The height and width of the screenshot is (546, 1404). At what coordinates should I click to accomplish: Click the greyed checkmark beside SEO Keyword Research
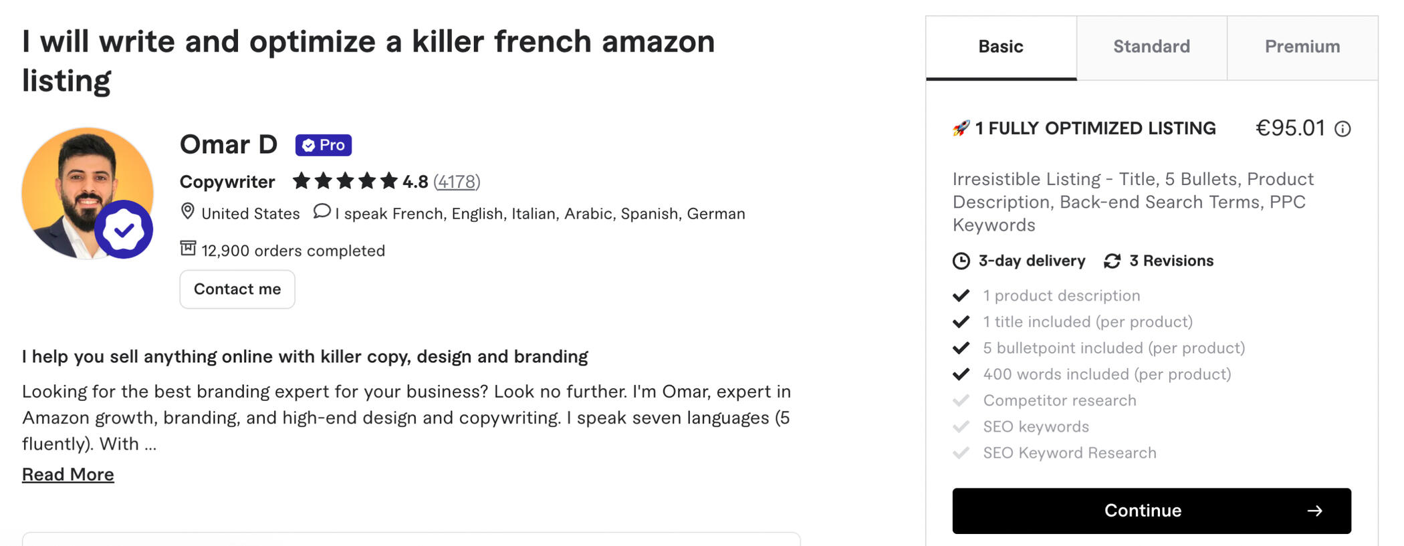tap(961, 452)
